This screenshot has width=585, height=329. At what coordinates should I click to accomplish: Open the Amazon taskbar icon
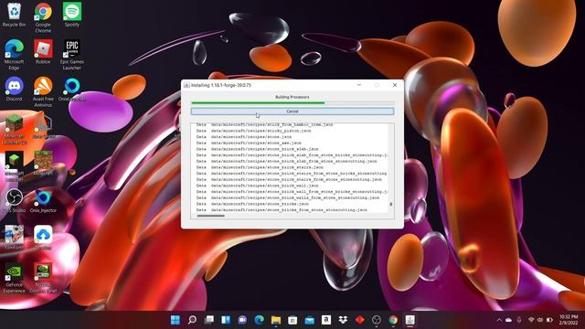click(326, 320)
